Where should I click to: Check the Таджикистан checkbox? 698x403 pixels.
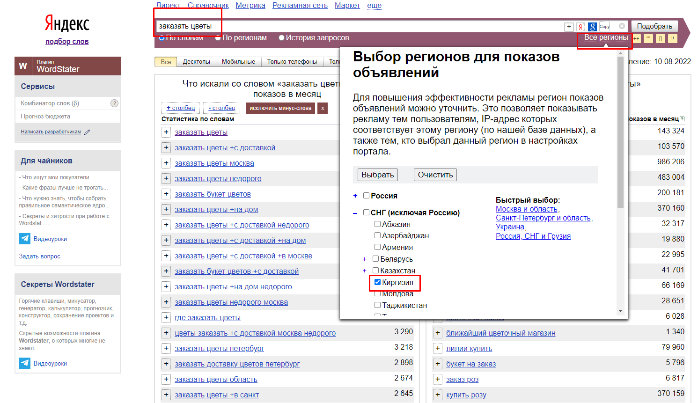(x=377, y=305)
